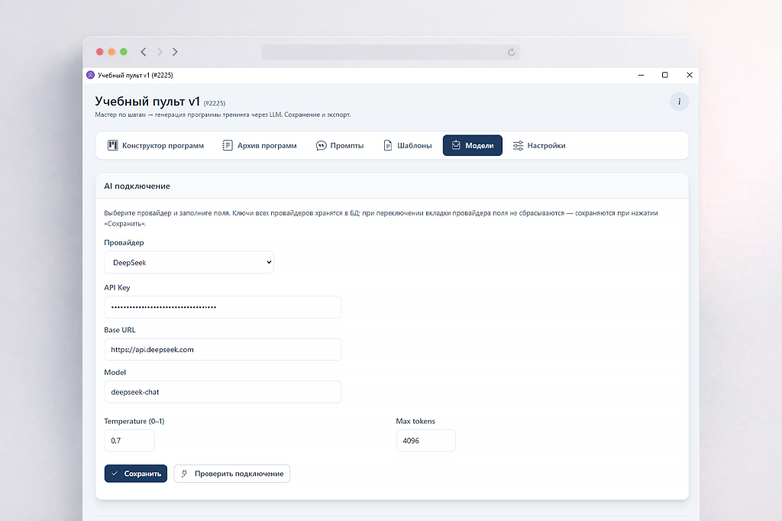
Task: Open the Промпты tab
Action: click(340, 145)
